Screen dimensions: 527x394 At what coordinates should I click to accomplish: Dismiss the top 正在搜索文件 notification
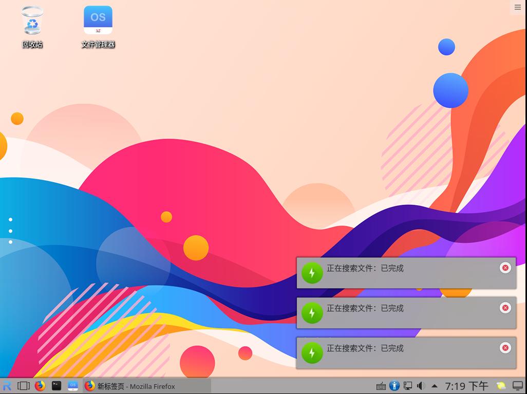(505, 268)
